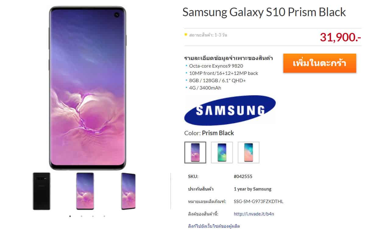Choose the Prism Green color swatch
The width and height of the screenshot is (365, 235).
pos(222,153)
